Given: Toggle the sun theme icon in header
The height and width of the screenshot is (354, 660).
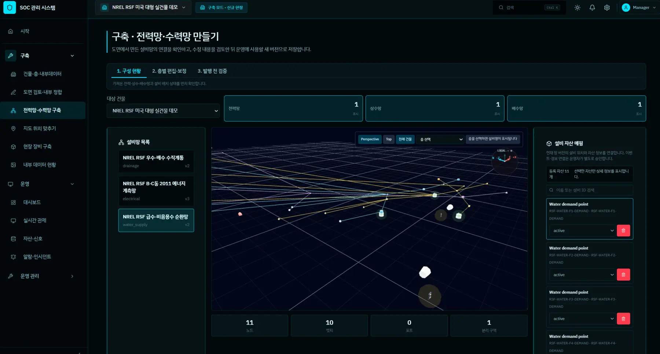Looking at the screenshot, I should click(577, 8).
